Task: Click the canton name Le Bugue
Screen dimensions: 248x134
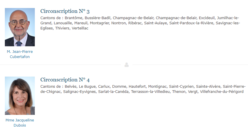Action: 87,87
